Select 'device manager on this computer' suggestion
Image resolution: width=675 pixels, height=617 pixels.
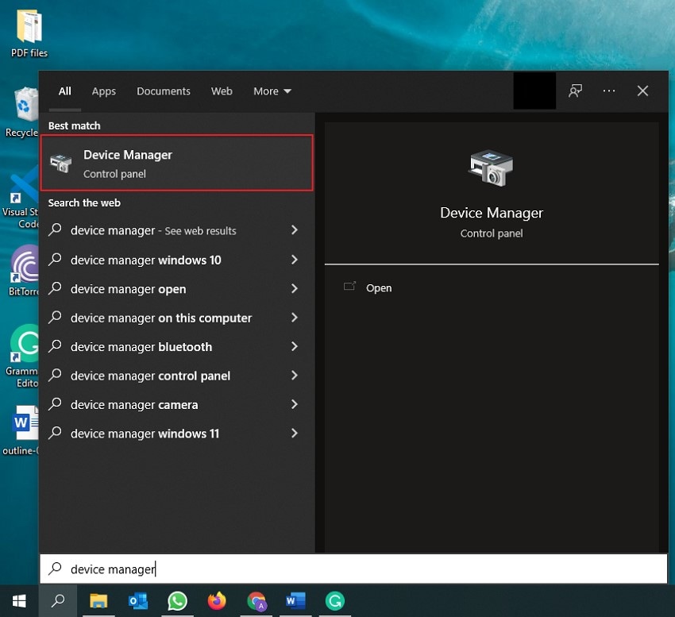coord(176,318)
